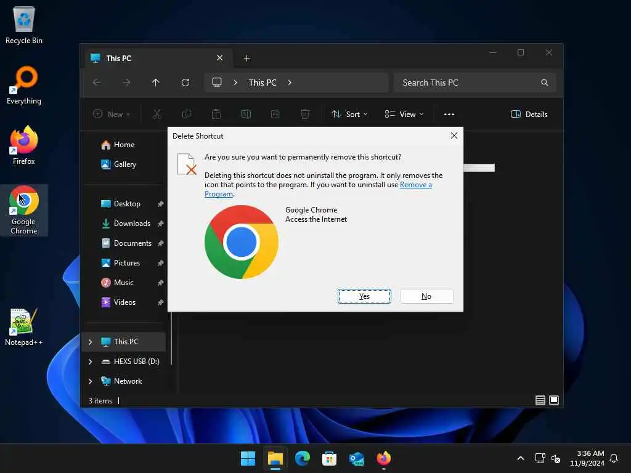Select This PC in navigation pane
This screenshot has height=473, width=631.
pyautogui.click(x=124, y=341)
